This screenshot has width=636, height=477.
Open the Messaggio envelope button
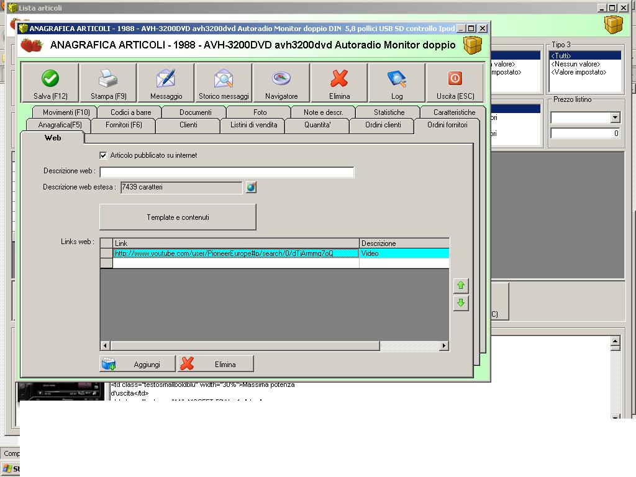166,83
